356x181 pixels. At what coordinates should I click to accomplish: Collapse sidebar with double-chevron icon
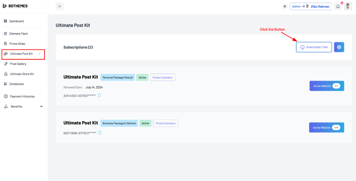pyautogui.click(x=59, y=6)
